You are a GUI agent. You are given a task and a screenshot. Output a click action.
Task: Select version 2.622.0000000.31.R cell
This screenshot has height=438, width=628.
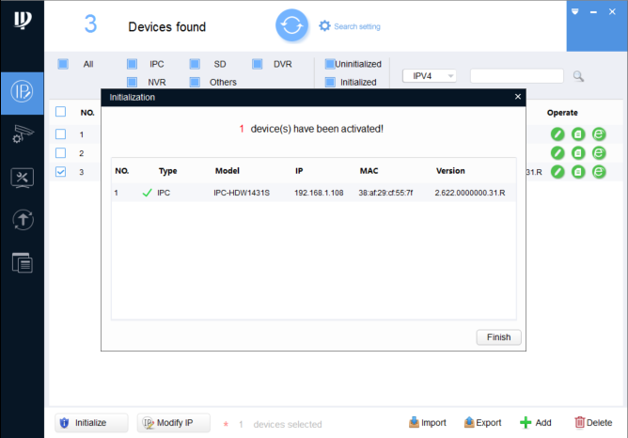pyautogui.click(x=470, y=193)
